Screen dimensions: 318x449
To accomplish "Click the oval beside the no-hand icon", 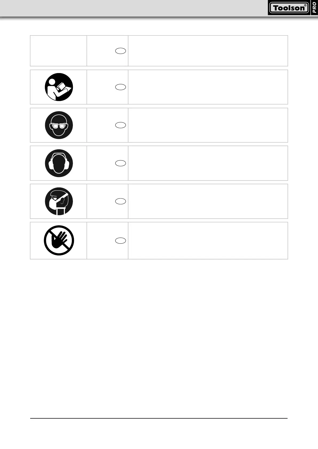I will pos(121,240).
